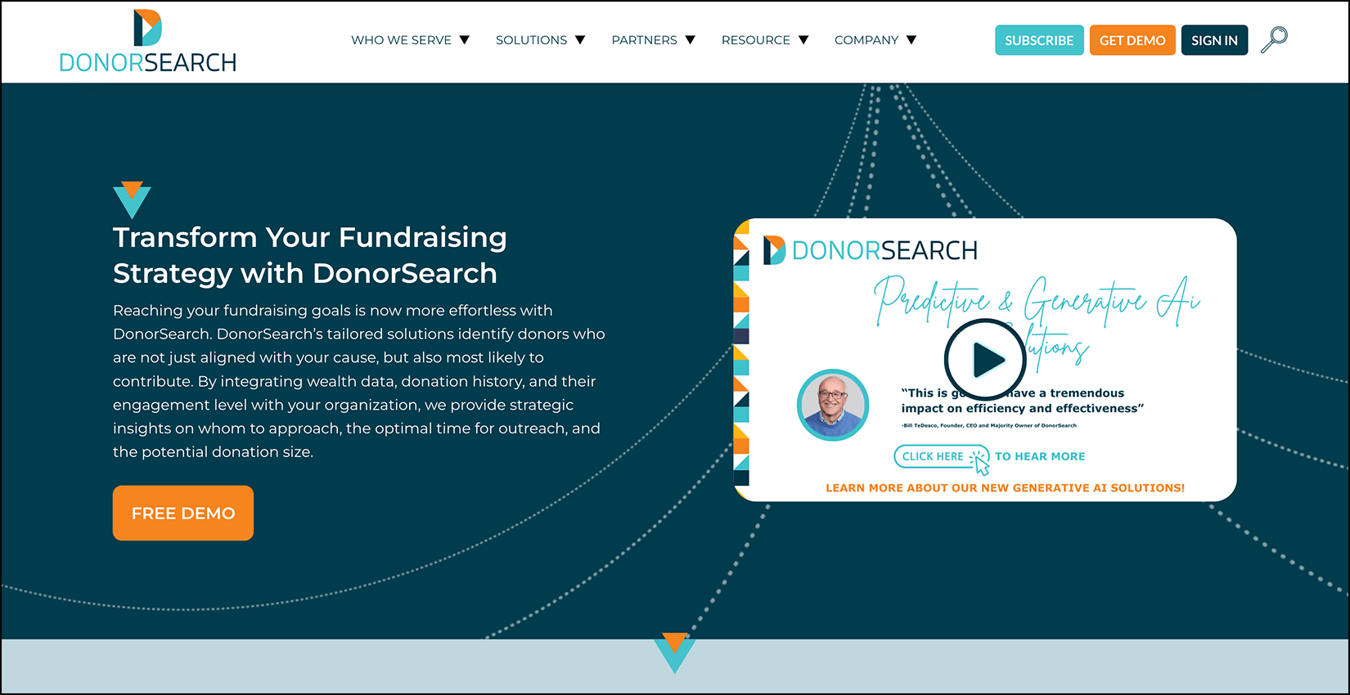1350x695 pixels.
Task: Expand the Solutions dropdown arrow
Action: (580, 40)
